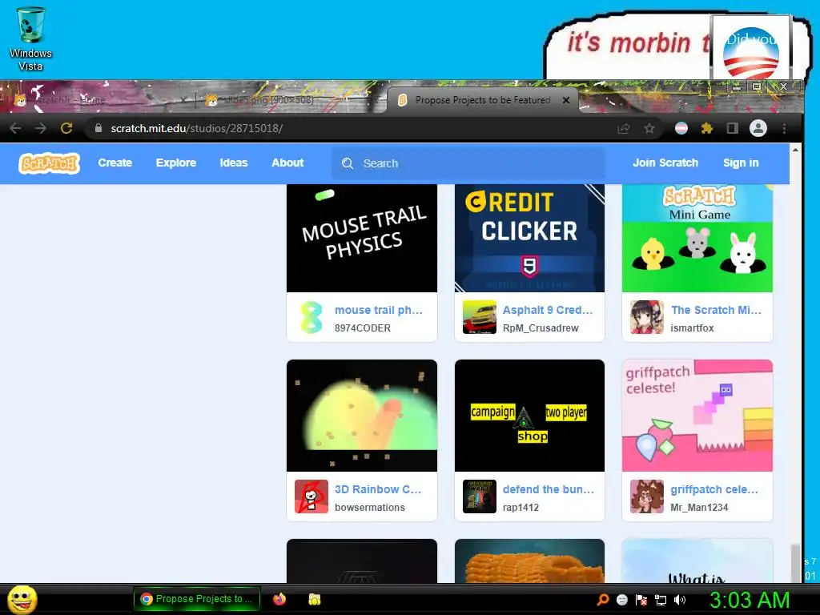
Task: Open the Ideas menu item
Action: (233, 163)
